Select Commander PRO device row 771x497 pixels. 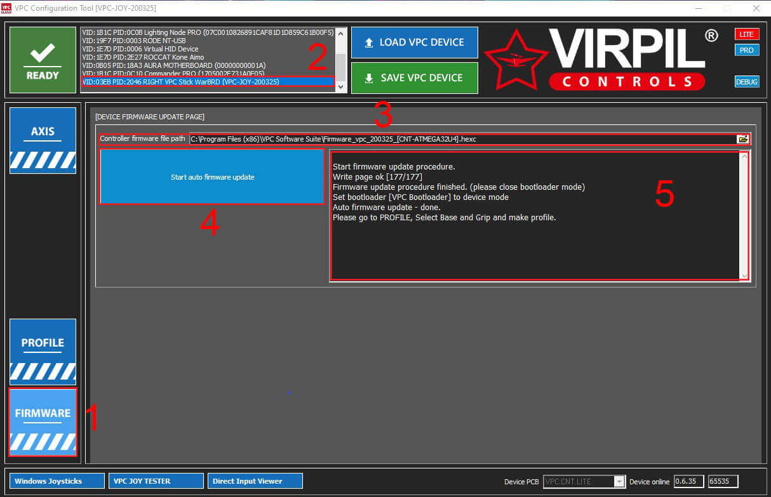point(208,74)
